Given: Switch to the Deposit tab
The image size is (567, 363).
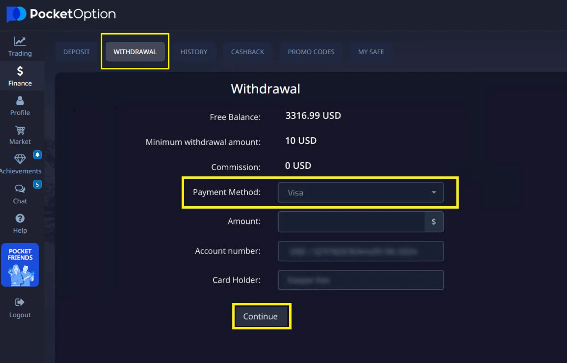Looking at the screenshot, I should point(77,52).
